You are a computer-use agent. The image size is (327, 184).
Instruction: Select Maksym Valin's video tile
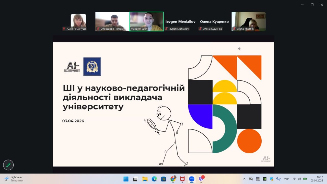click(146, 21)
